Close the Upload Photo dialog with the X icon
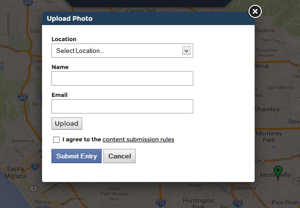The image size is (300, 208). [x=255, y=12]
